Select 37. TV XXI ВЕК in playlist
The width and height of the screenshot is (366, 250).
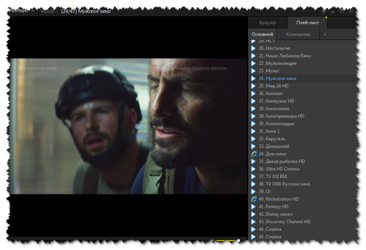click(x=303, y=177)
